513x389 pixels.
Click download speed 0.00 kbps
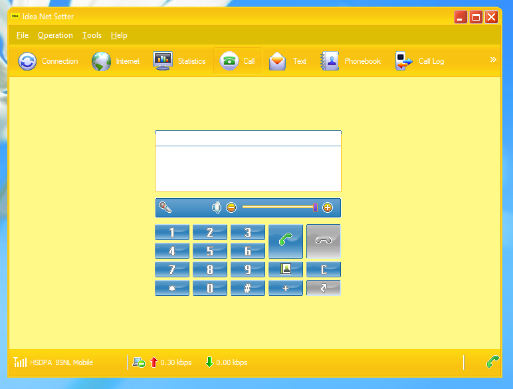click(232, 362)
